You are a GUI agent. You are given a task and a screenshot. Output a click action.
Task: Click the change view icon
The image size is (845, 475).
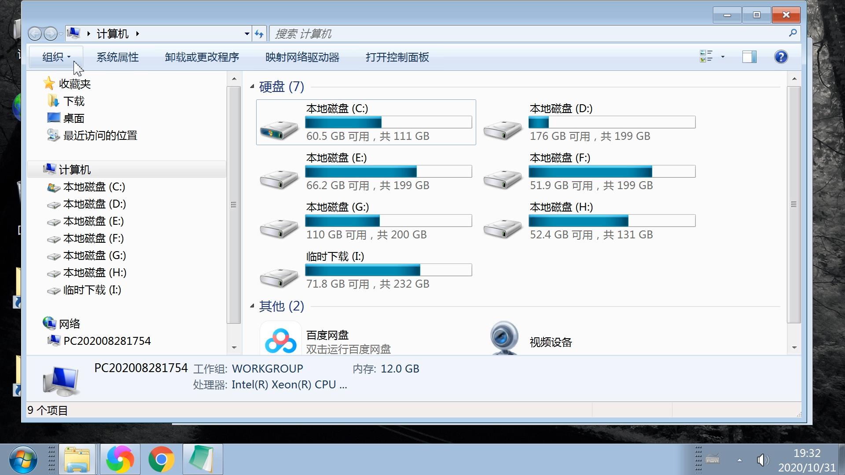706,56
